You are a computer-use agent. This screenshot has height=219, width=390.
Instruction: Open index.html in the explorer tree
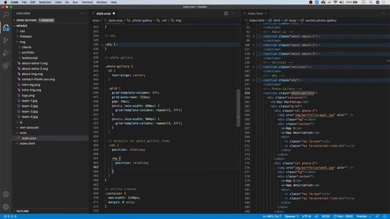(27, 144)
